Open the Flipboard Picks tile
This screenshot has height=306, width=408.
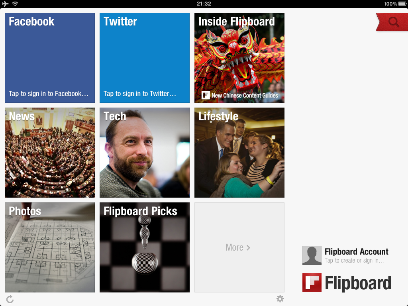(145, 247)
